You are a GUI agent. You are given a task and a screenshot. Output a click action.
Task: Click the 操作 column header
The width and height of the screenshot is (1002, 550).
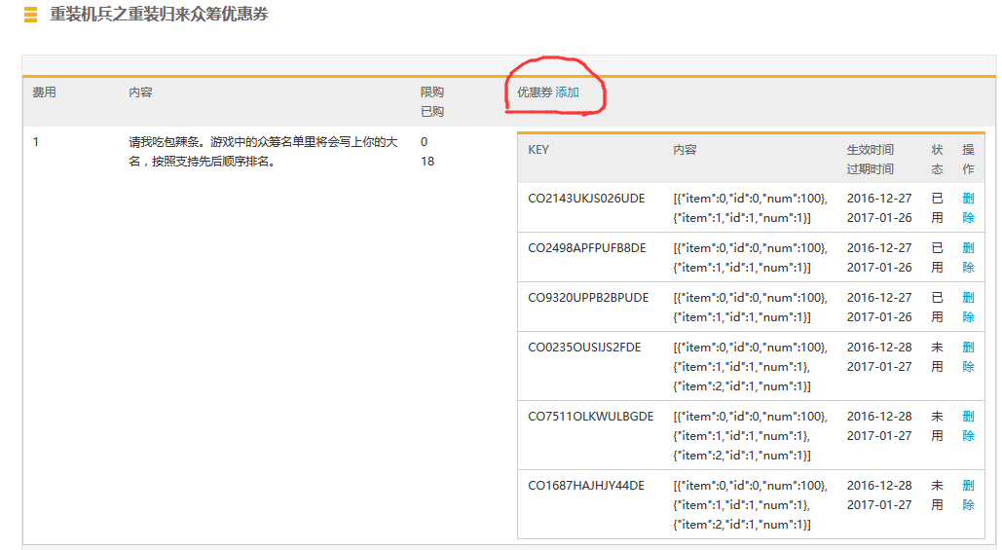click(x=968, y=159)
